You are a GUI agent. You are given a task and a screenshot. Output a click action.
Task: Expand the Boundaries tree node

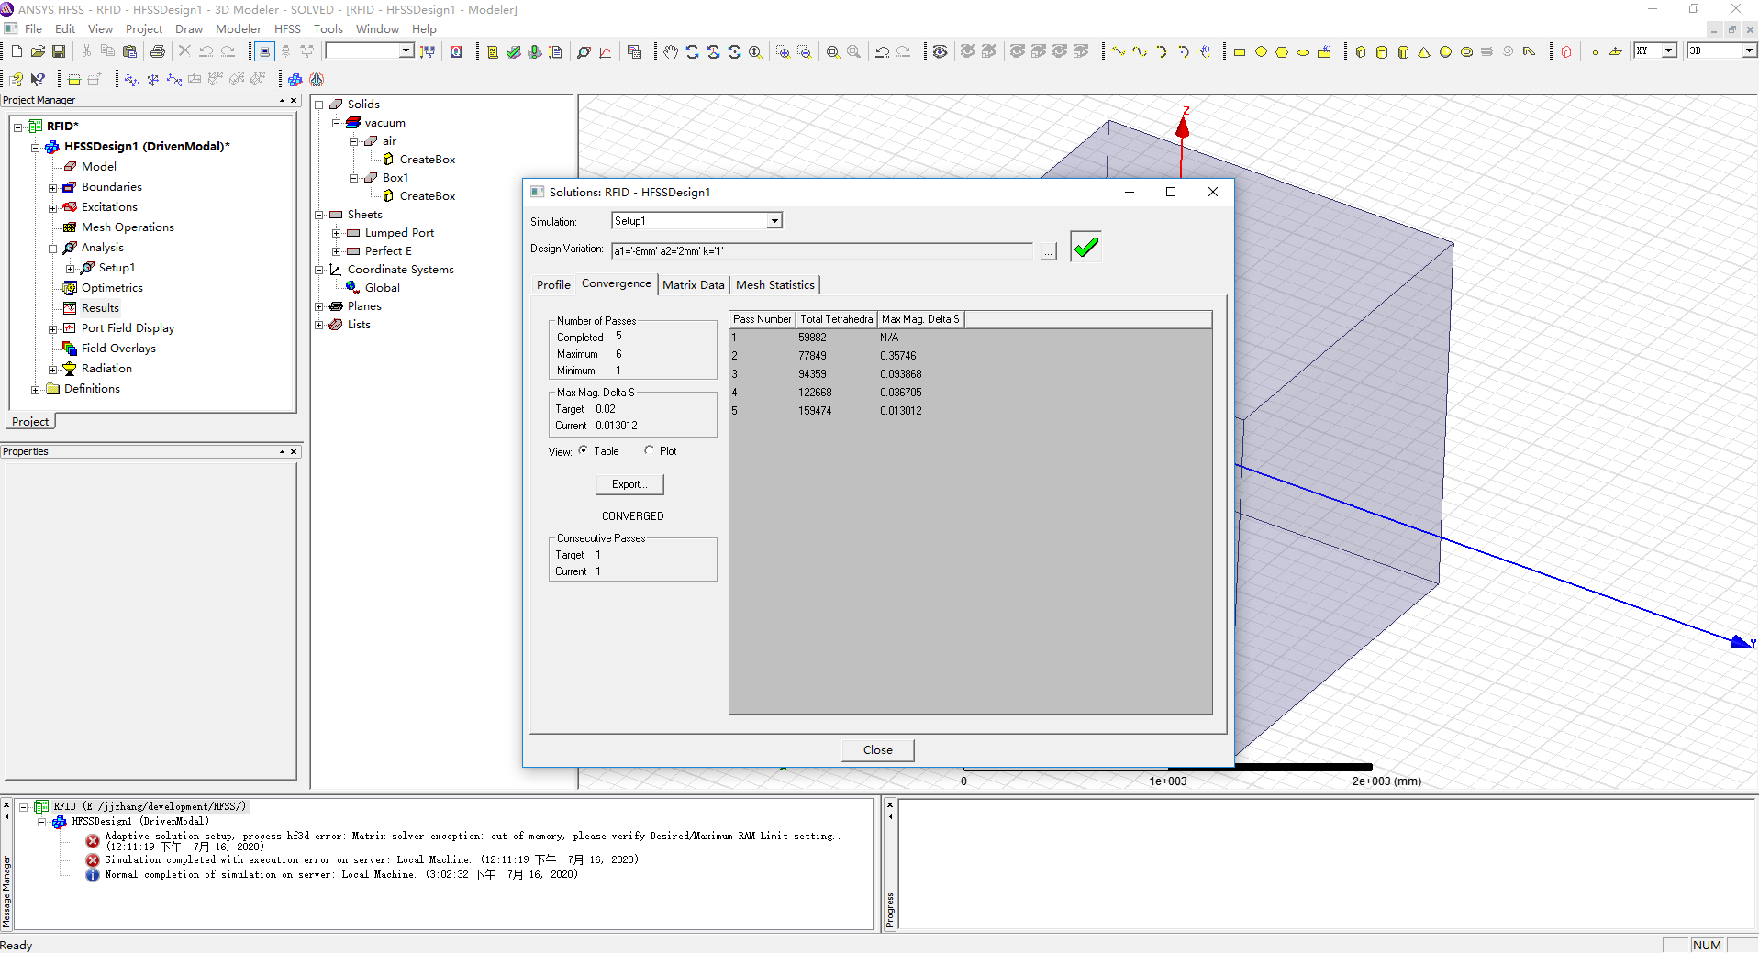(x=53, y=187)
